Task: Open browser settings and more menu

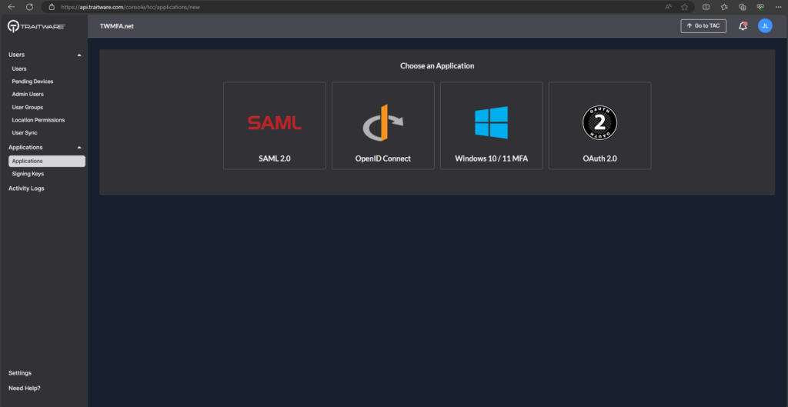Action: click(x=779, y=7)
